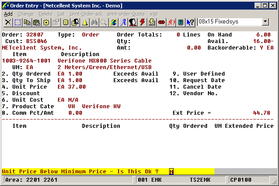Click the globe internet icon in toolbar
The width and height of the screenshot is (279, 186).
point(114,23)
